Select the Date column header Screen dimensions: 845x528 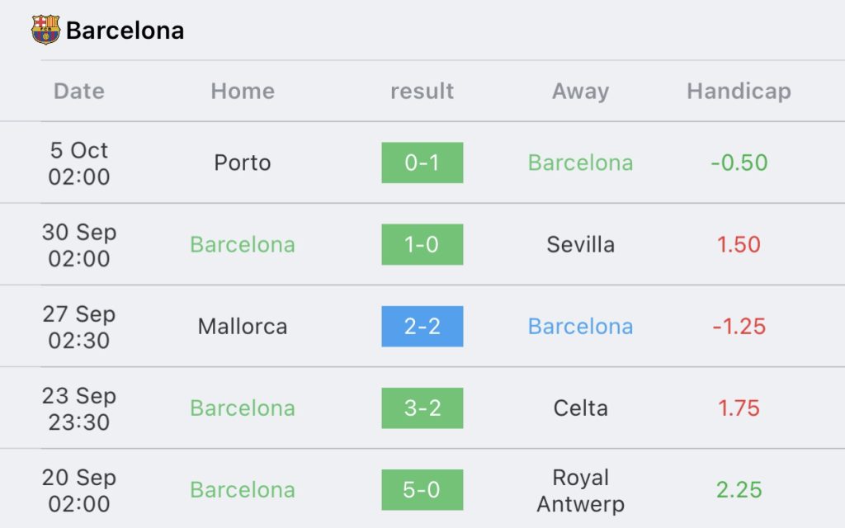pyautogui.click(x=79, y=91)
